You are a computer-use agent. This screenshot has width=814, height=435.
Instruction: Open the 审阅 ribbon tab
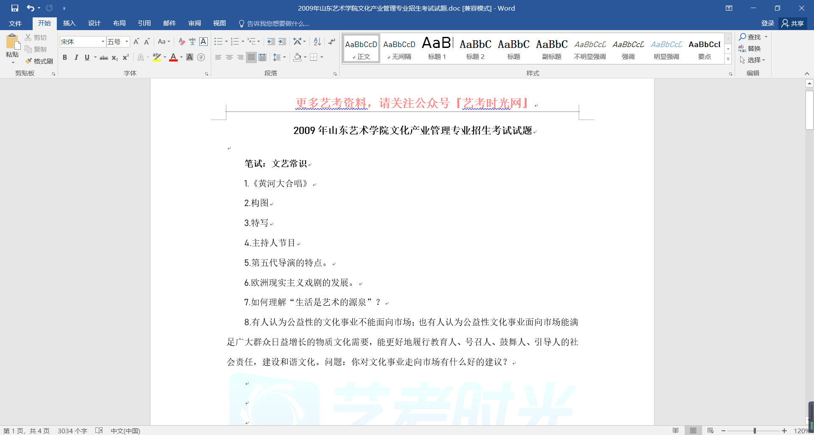tap(195, 23)
